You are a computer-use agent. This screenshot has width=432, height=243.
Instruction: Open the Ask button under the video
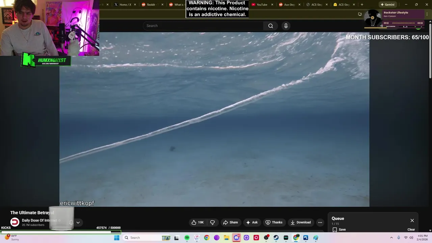pyautogui.click(x=252, y=222)
